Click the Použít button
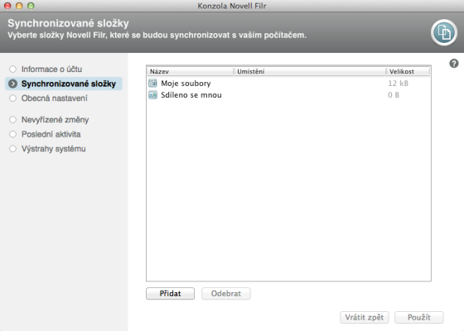Viewport: 464px width, 331px height. 419,318
